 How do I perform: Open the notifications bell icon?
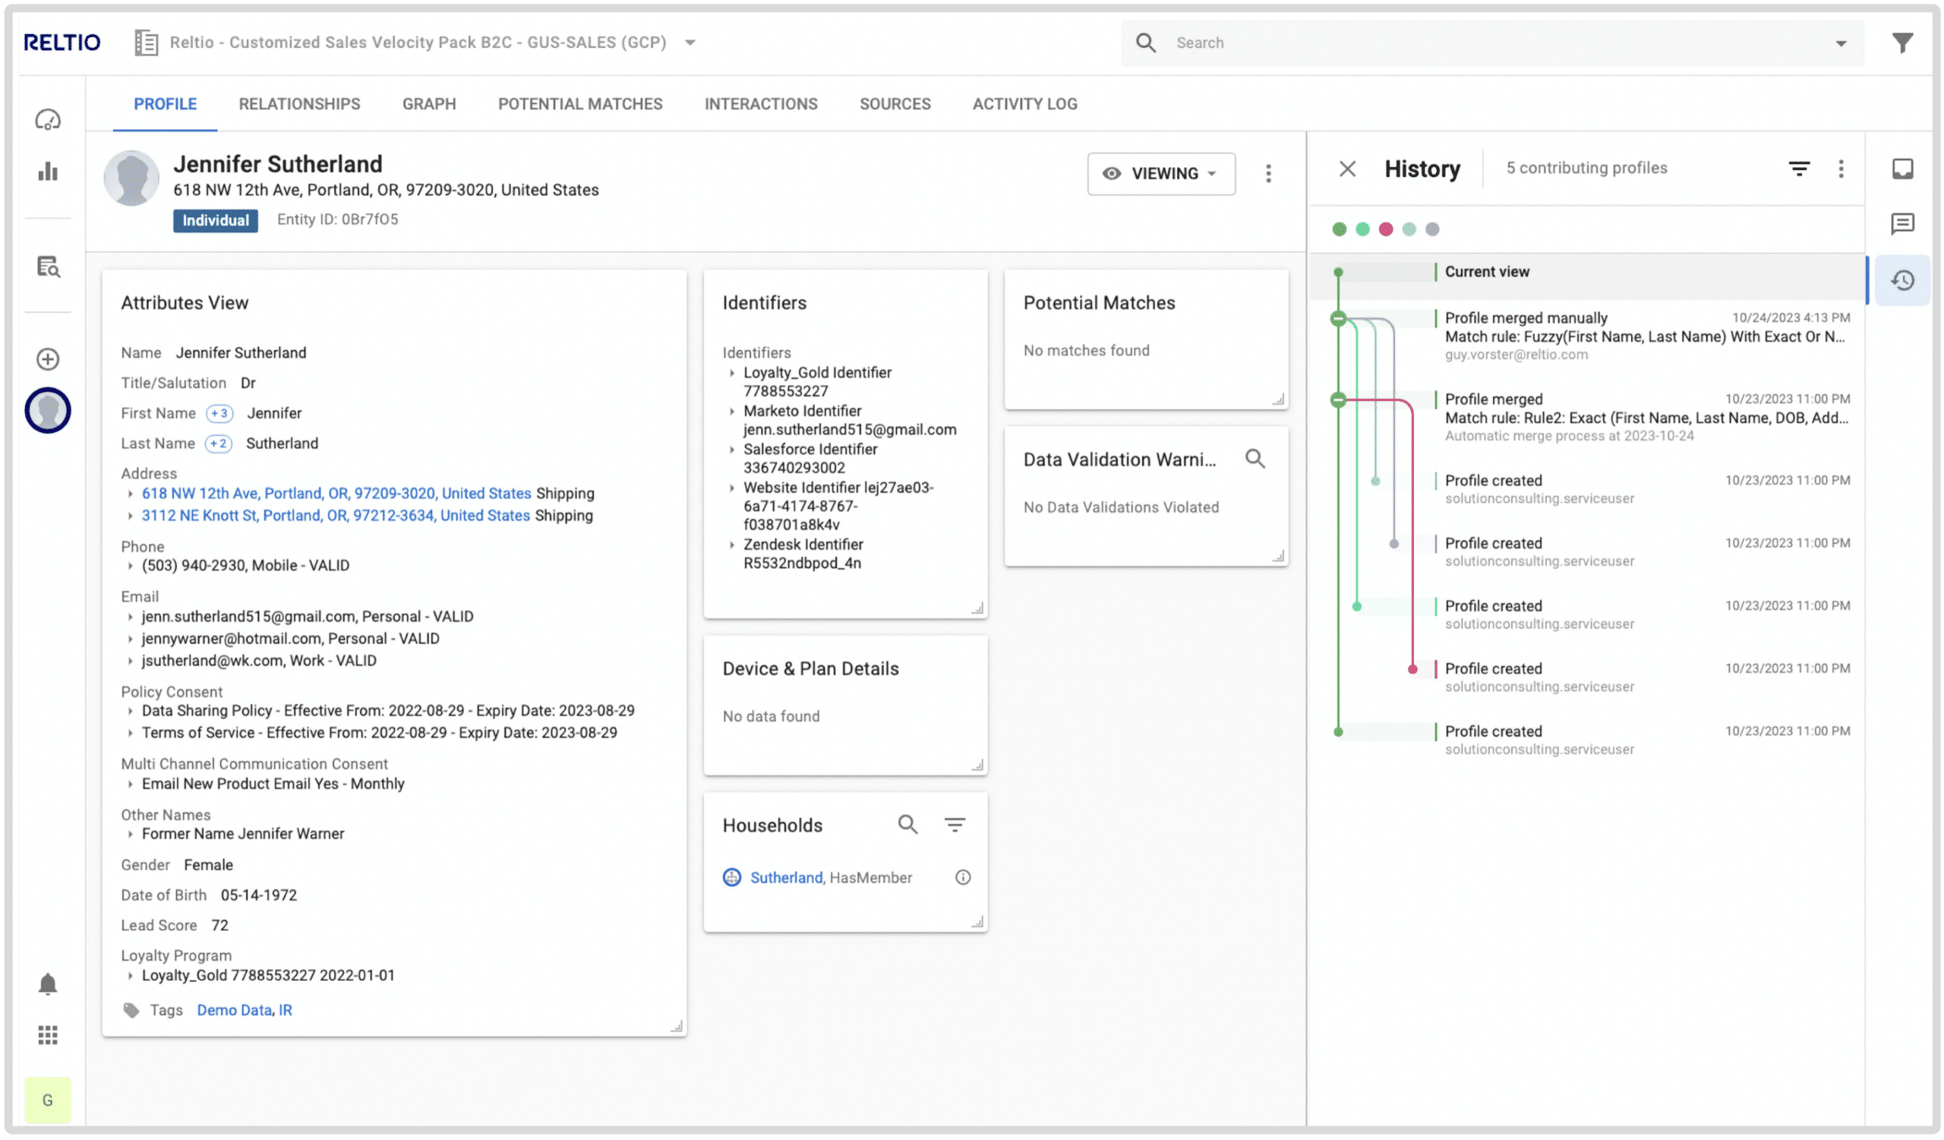(48, 984)
